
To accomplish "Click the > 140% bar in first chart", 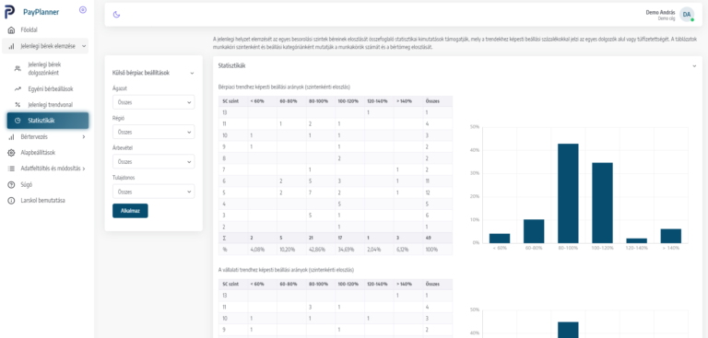I will point(671,236).
